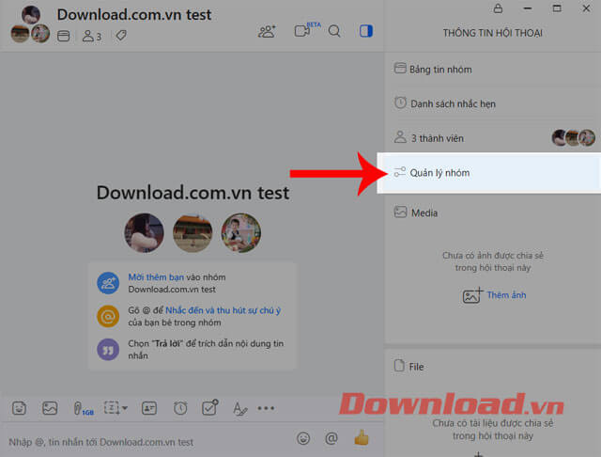Assign a task with the checkbox icon
The image size is (601, 457).
(x=210, y=407)
